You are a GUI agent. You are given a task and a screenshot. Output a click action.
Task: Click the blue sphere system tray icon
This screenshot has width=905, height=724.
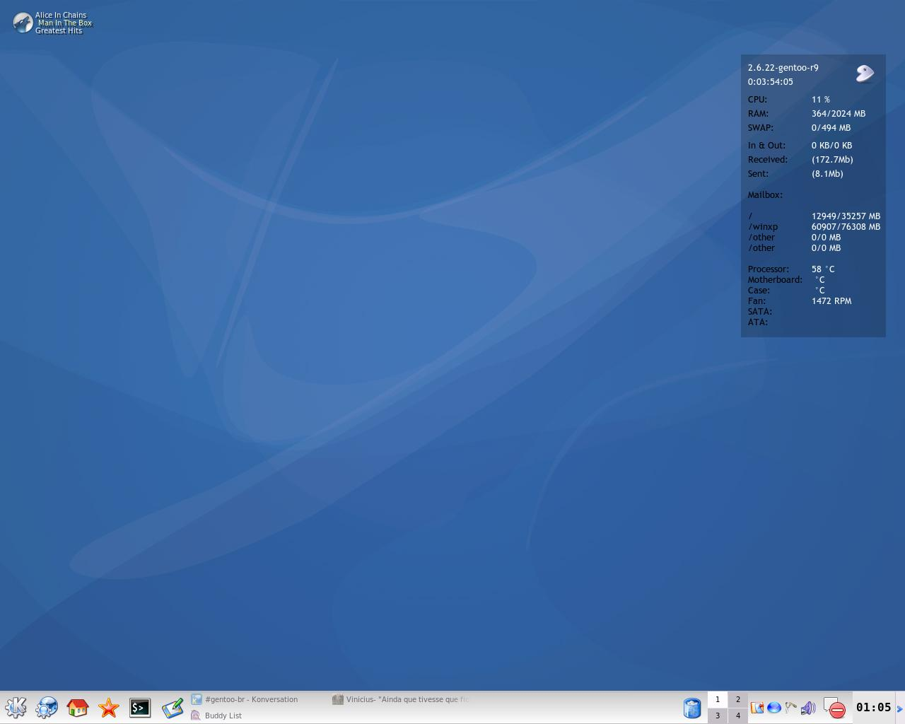tap(774, 708)
